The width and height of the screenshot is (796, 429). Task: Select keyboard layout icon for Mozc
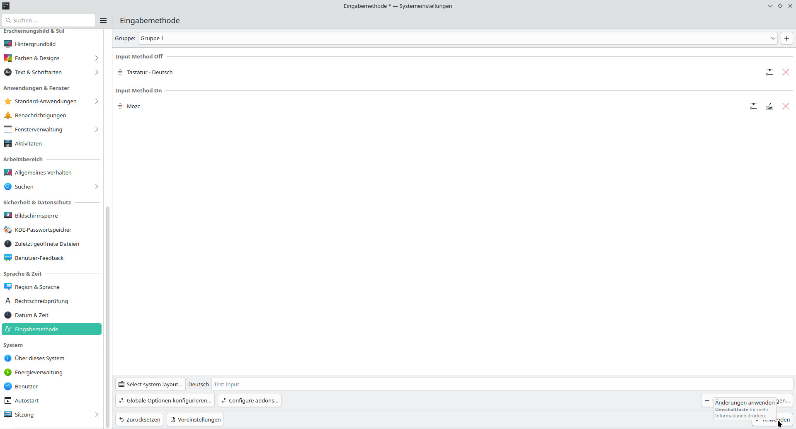[769, 106]
